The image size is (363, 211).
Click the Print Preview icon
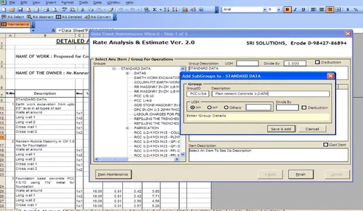(54, 9)
